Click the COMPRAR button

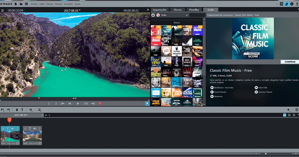[x=290, y=62]
